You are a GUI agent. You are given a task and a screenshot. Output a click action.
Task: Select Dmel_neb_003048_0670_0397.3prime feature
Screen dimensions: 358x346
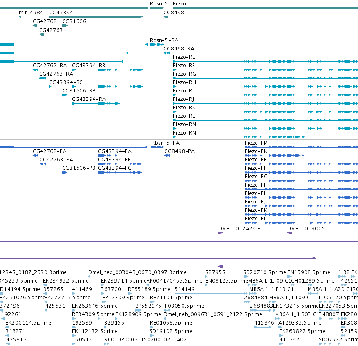click(138, 272)
